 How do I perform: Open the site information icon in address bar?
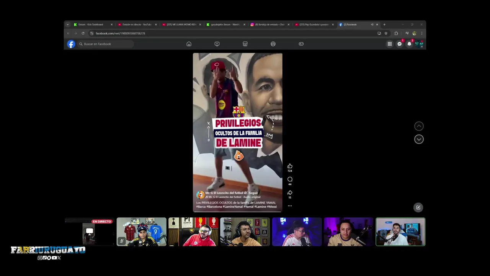pos(92,33)
